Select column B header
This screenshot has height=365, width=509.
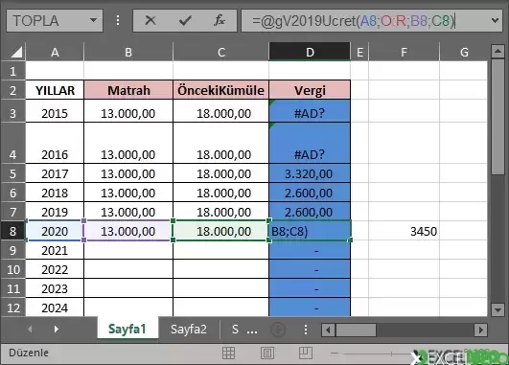[128, 52]
